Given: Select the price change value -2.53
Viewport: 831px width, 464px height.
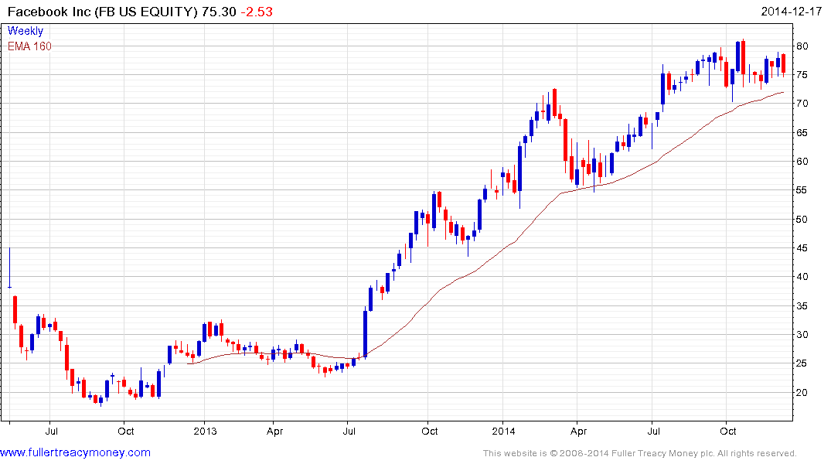Looking at the screenshot, I should coord(257,12).
